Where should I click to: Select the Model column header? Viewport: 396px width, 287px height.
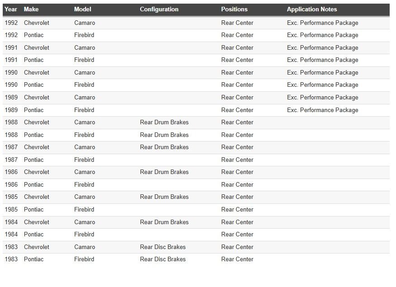pyautogui.click(x=82, y=9)
